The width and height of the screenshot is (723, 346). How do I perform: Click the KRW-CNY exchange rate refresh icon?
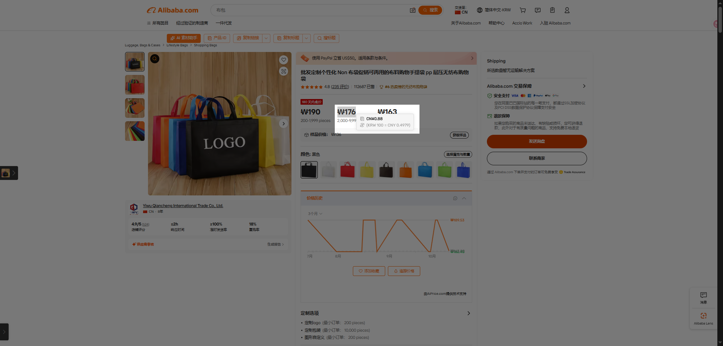click(x=362, y=125)
